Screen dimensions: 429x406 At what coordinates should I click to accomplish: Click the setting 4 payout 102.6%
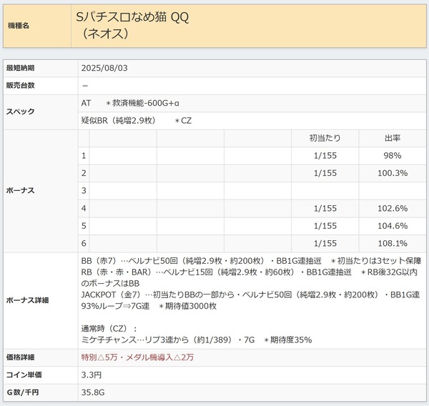[393, 209]
